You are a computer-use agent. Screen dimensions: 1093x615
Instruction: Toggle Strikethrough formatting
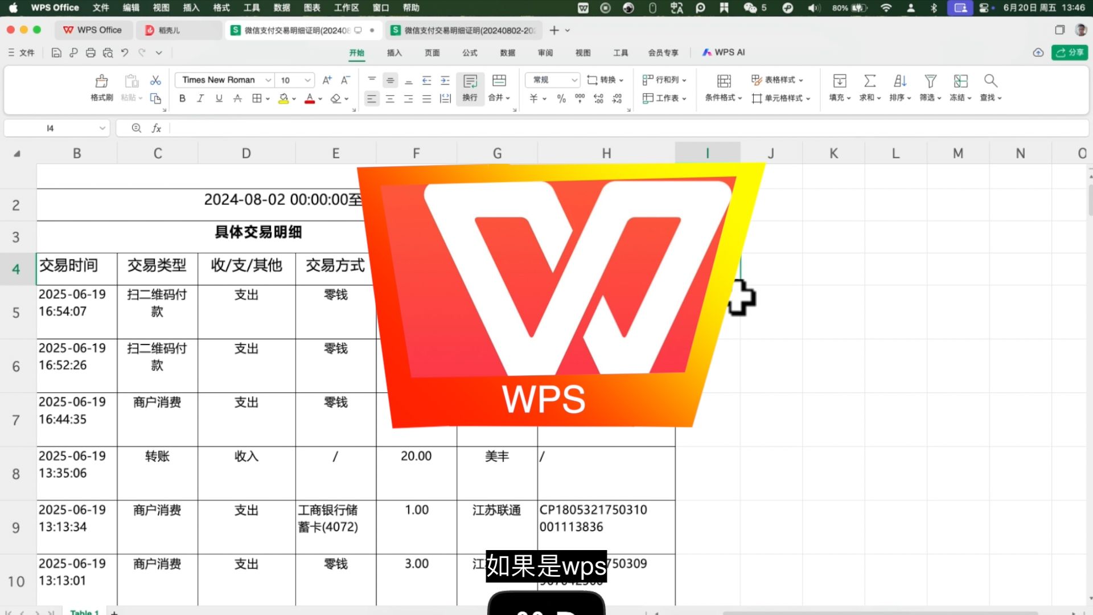(238, 99)
